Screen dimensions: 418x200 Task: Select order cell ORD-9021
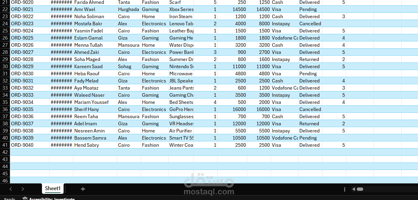(30, 9)
